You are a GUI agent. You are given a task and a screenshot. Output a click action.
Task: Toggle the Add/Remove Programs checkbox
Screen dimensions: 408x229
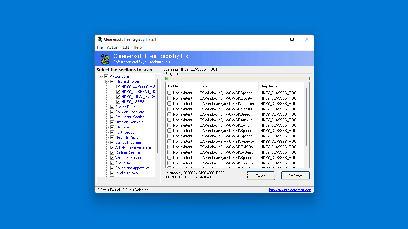click(x=112, y=148)
